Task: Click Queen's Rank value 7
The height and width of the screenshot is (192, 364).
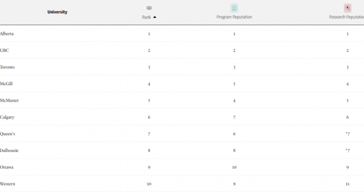Action: tap(149, 134)
